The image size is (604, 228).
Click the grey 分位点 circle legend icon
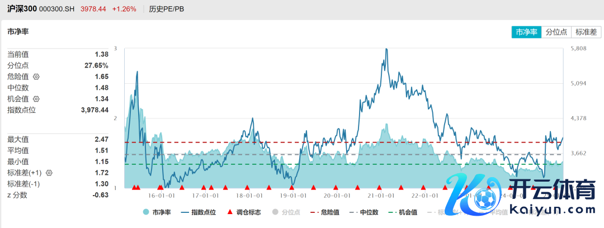275,212
